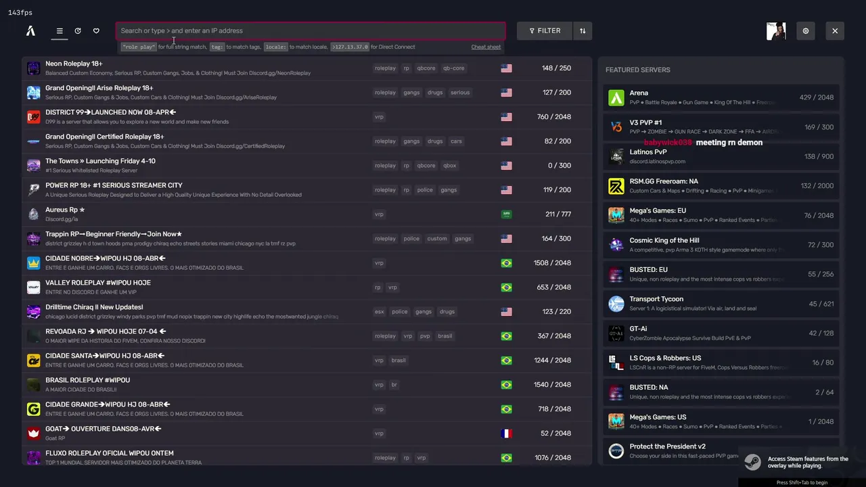Click the Transport Tycoon server icon
Screen dimensions: 866x487
coord(616,304)
